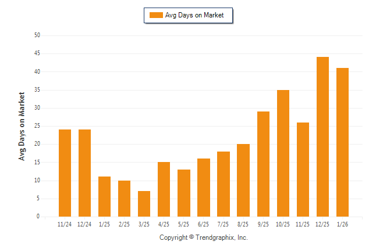Click the 12/25 x-axis label
This screenshot has width=376, height=252.
coord(322,224)
